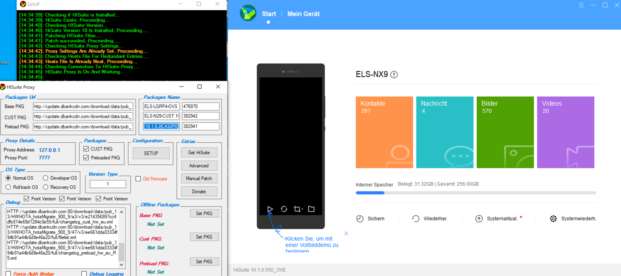Viewport: 621px width, 276px height.
Task: Click the Systemaktual. update icon
Action: pyautogui.click(x=479, y=219)
